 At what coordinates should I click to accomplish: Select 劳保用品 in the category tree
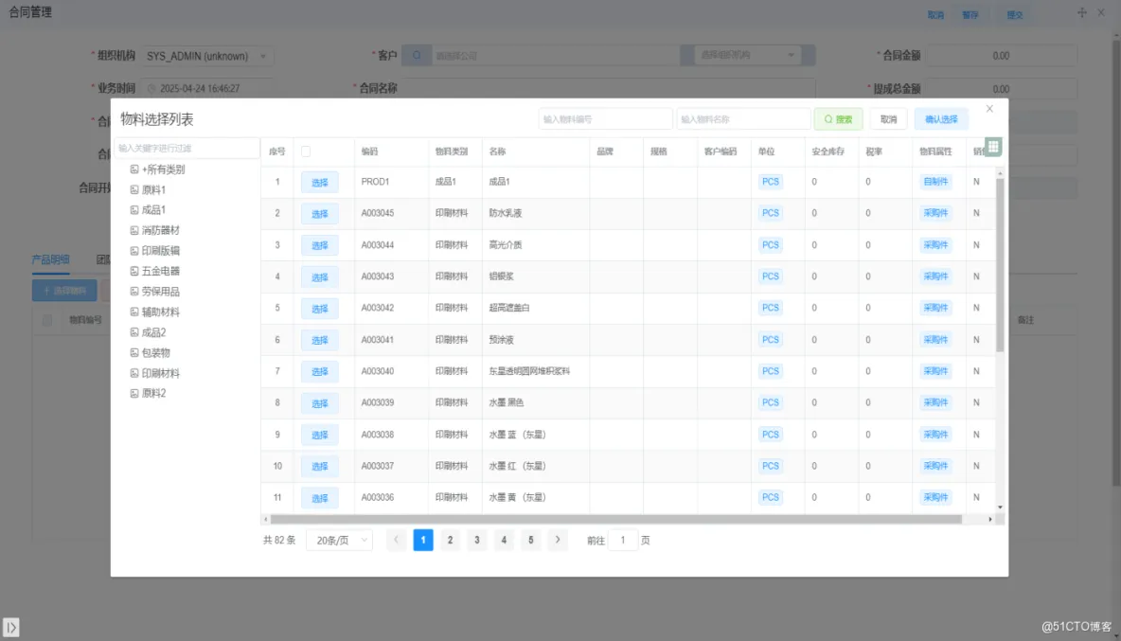pyautogui.click(x=160, y=292)
